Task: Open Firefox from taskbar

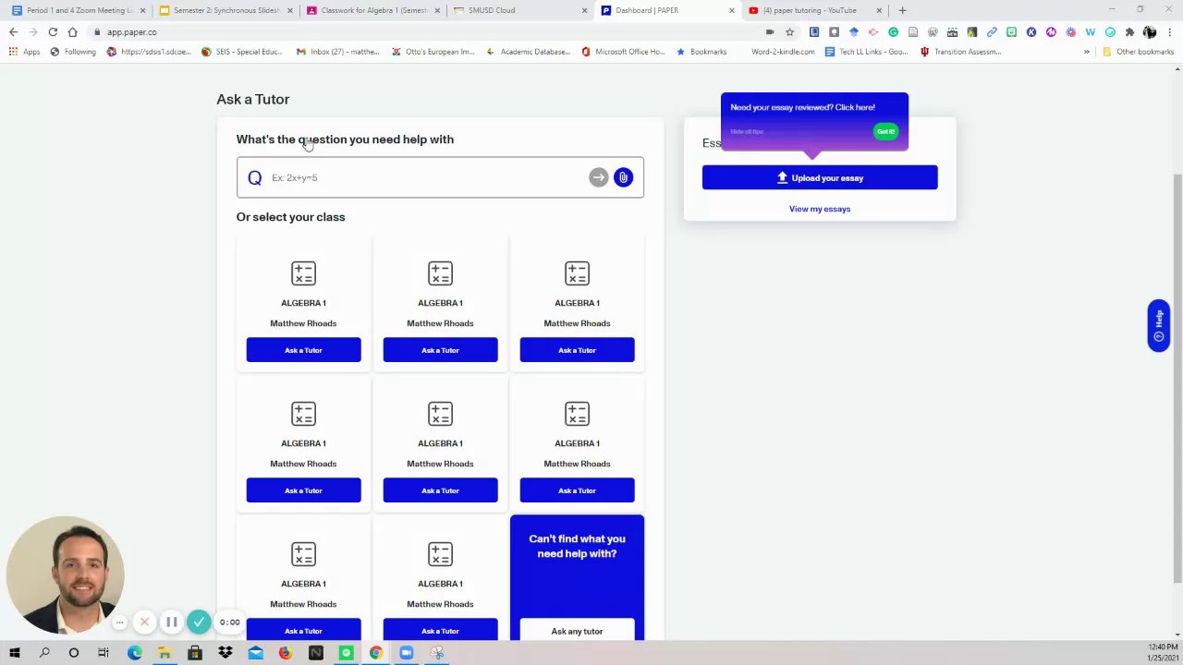Action: [x=286, y=653]
